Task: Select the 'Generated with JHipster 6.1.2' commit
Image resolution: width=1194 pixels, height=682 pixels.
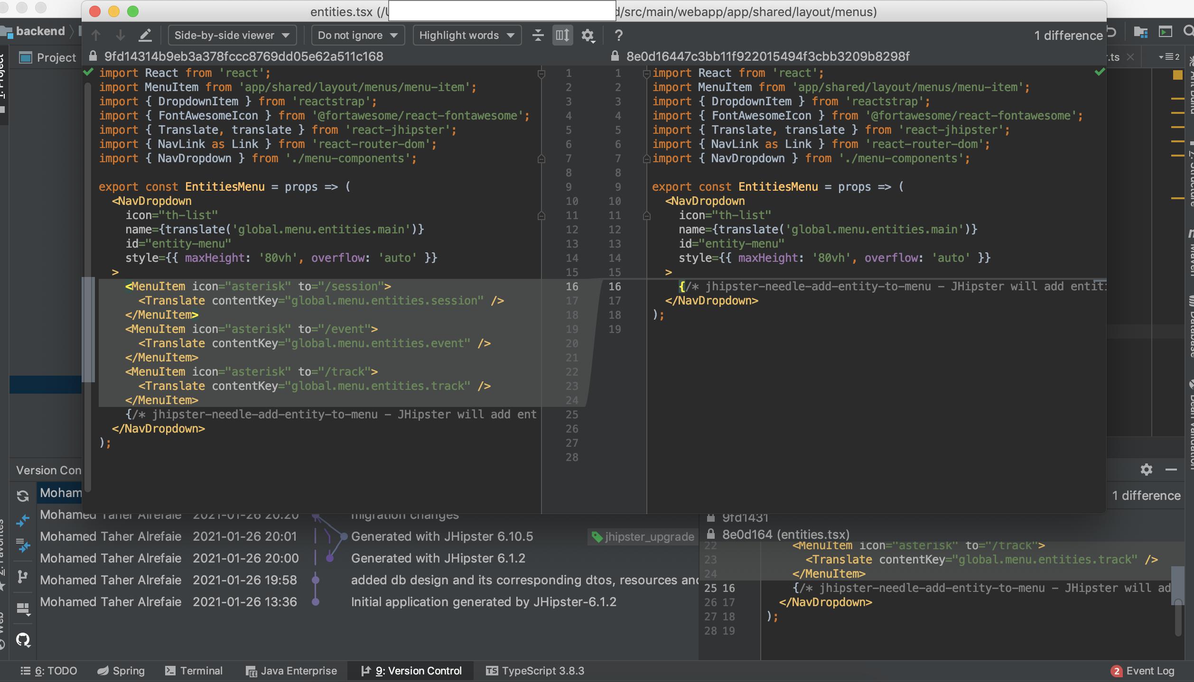Action: [438, 558]
